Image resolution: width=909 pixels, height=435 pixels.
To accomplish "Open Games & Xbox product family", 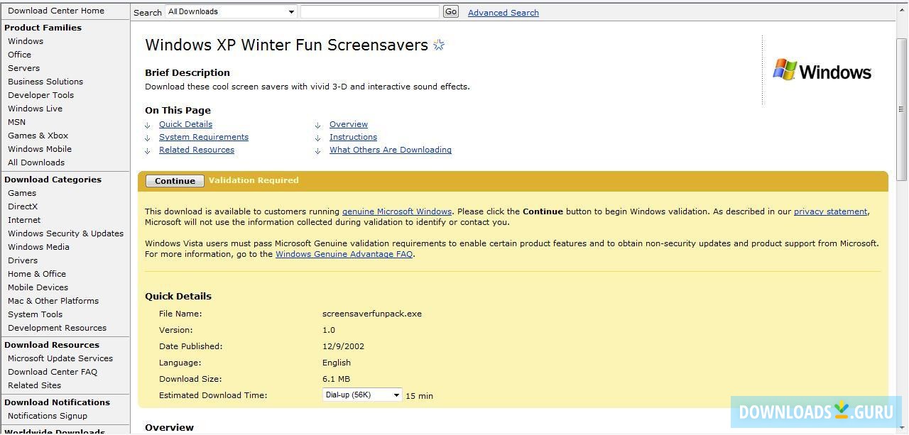I will click(38, 136).
